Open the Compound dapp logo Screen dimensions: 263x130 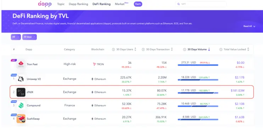(x=21, y=106)
